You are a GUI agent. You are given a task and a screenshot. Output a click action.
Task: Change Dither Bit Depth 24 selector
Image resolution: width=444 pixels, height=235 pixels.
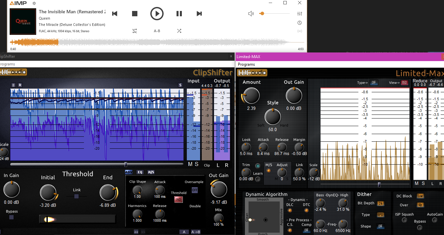point(380,203)
